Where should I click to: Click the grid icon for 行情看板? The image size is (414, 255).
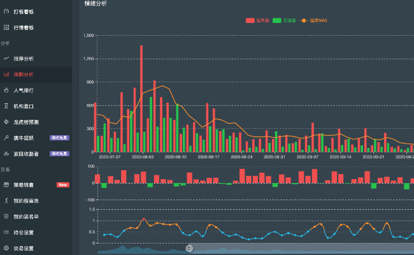[x=6, y=27]
